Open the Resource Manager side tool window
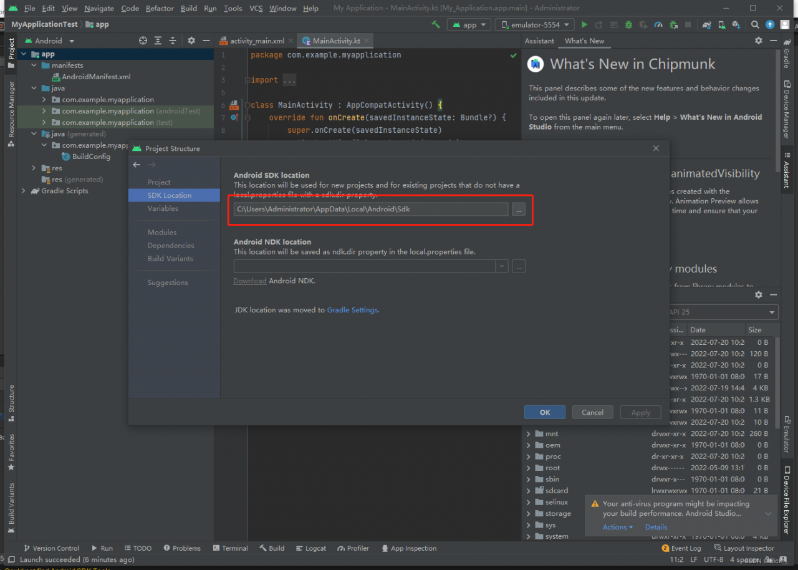This screenshot has width=798, height=570. pos(11,114)
